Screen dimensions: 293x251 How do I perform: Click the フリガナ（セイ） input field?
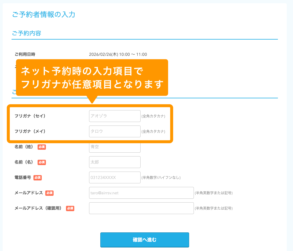pos(115,116)
